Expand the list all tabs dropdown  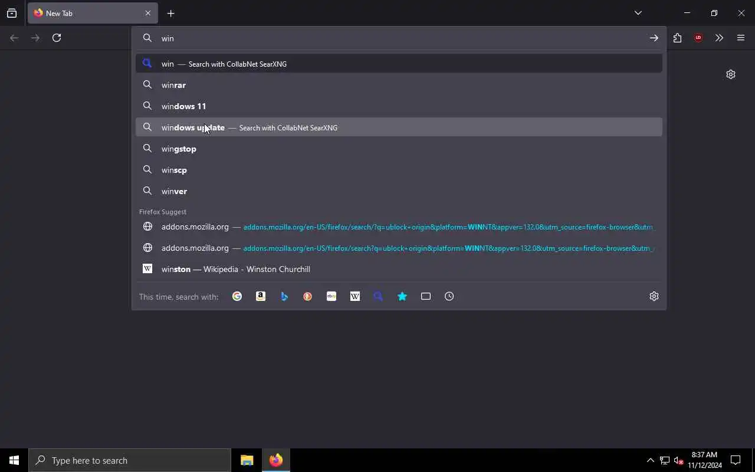pos(638,13)
